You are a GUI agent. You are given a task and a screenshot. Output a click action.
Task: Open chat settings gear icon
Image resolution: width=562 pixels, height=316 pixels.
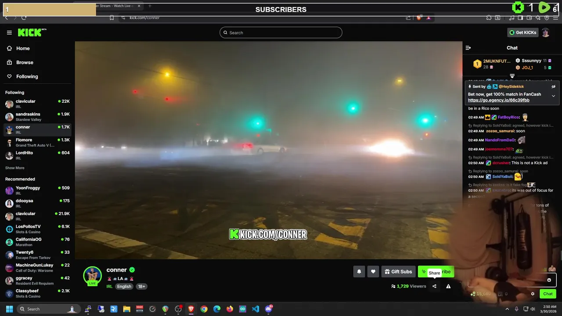tap(533, 294)
